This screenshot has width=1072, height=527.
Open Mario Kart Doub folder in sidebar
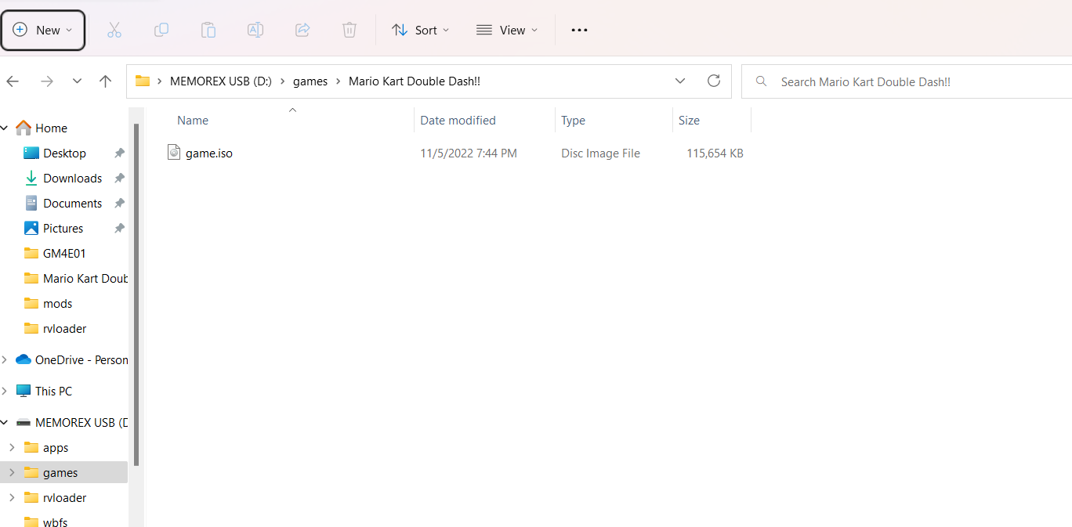(x=85, y=278)
